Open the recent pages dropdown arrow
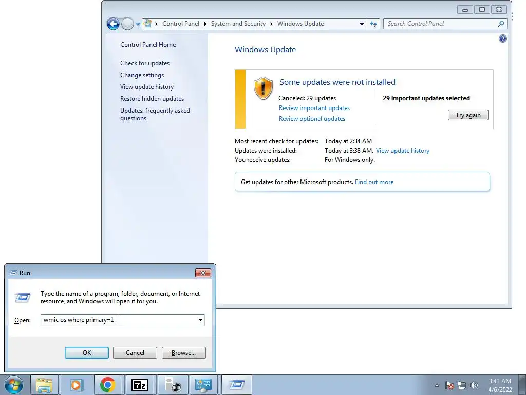The height and width of the screenshot is (395, 526). click(138, 24)
